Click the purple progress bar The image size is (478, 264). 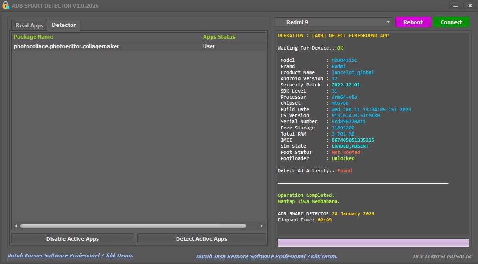pos(373,243)
